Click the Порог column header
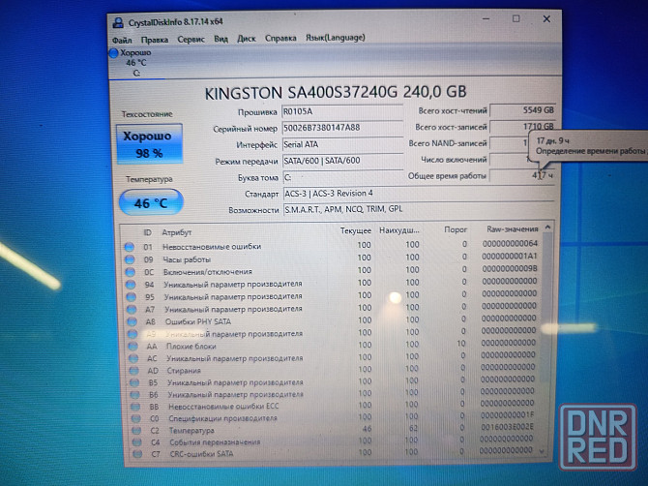Screen dimensions: 648x486 click(x=456, y=229)
